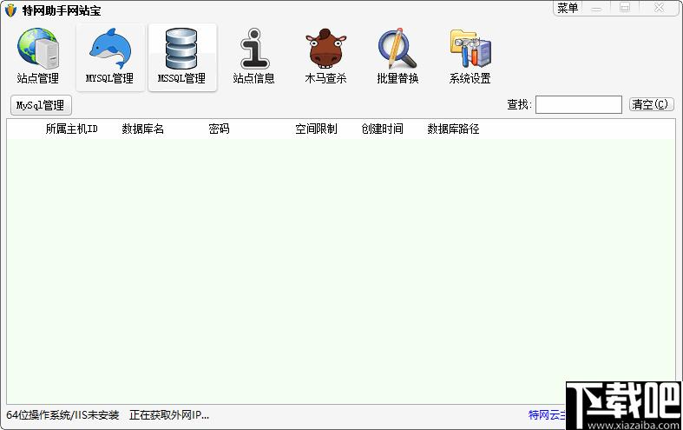Click the 空间限制 column header
Viewport: 683px width, 430px height.
pos(316,129)
